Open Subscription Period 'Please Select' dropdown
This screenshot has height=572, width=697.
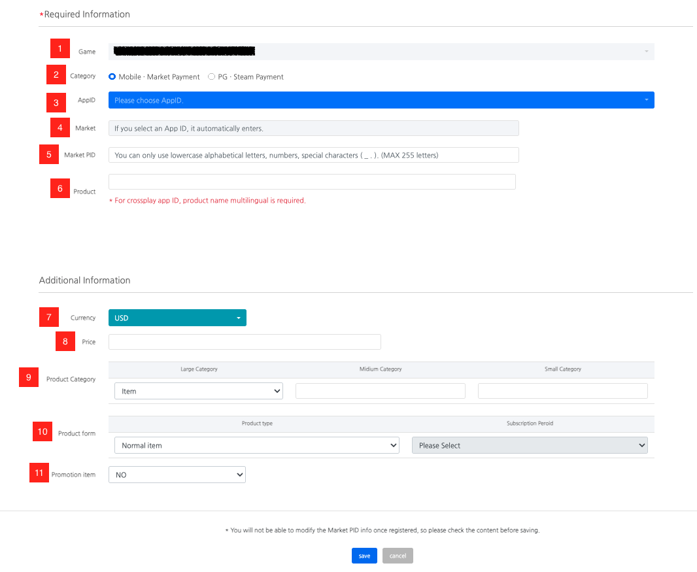pyautogui.click(x=530, y=445)
